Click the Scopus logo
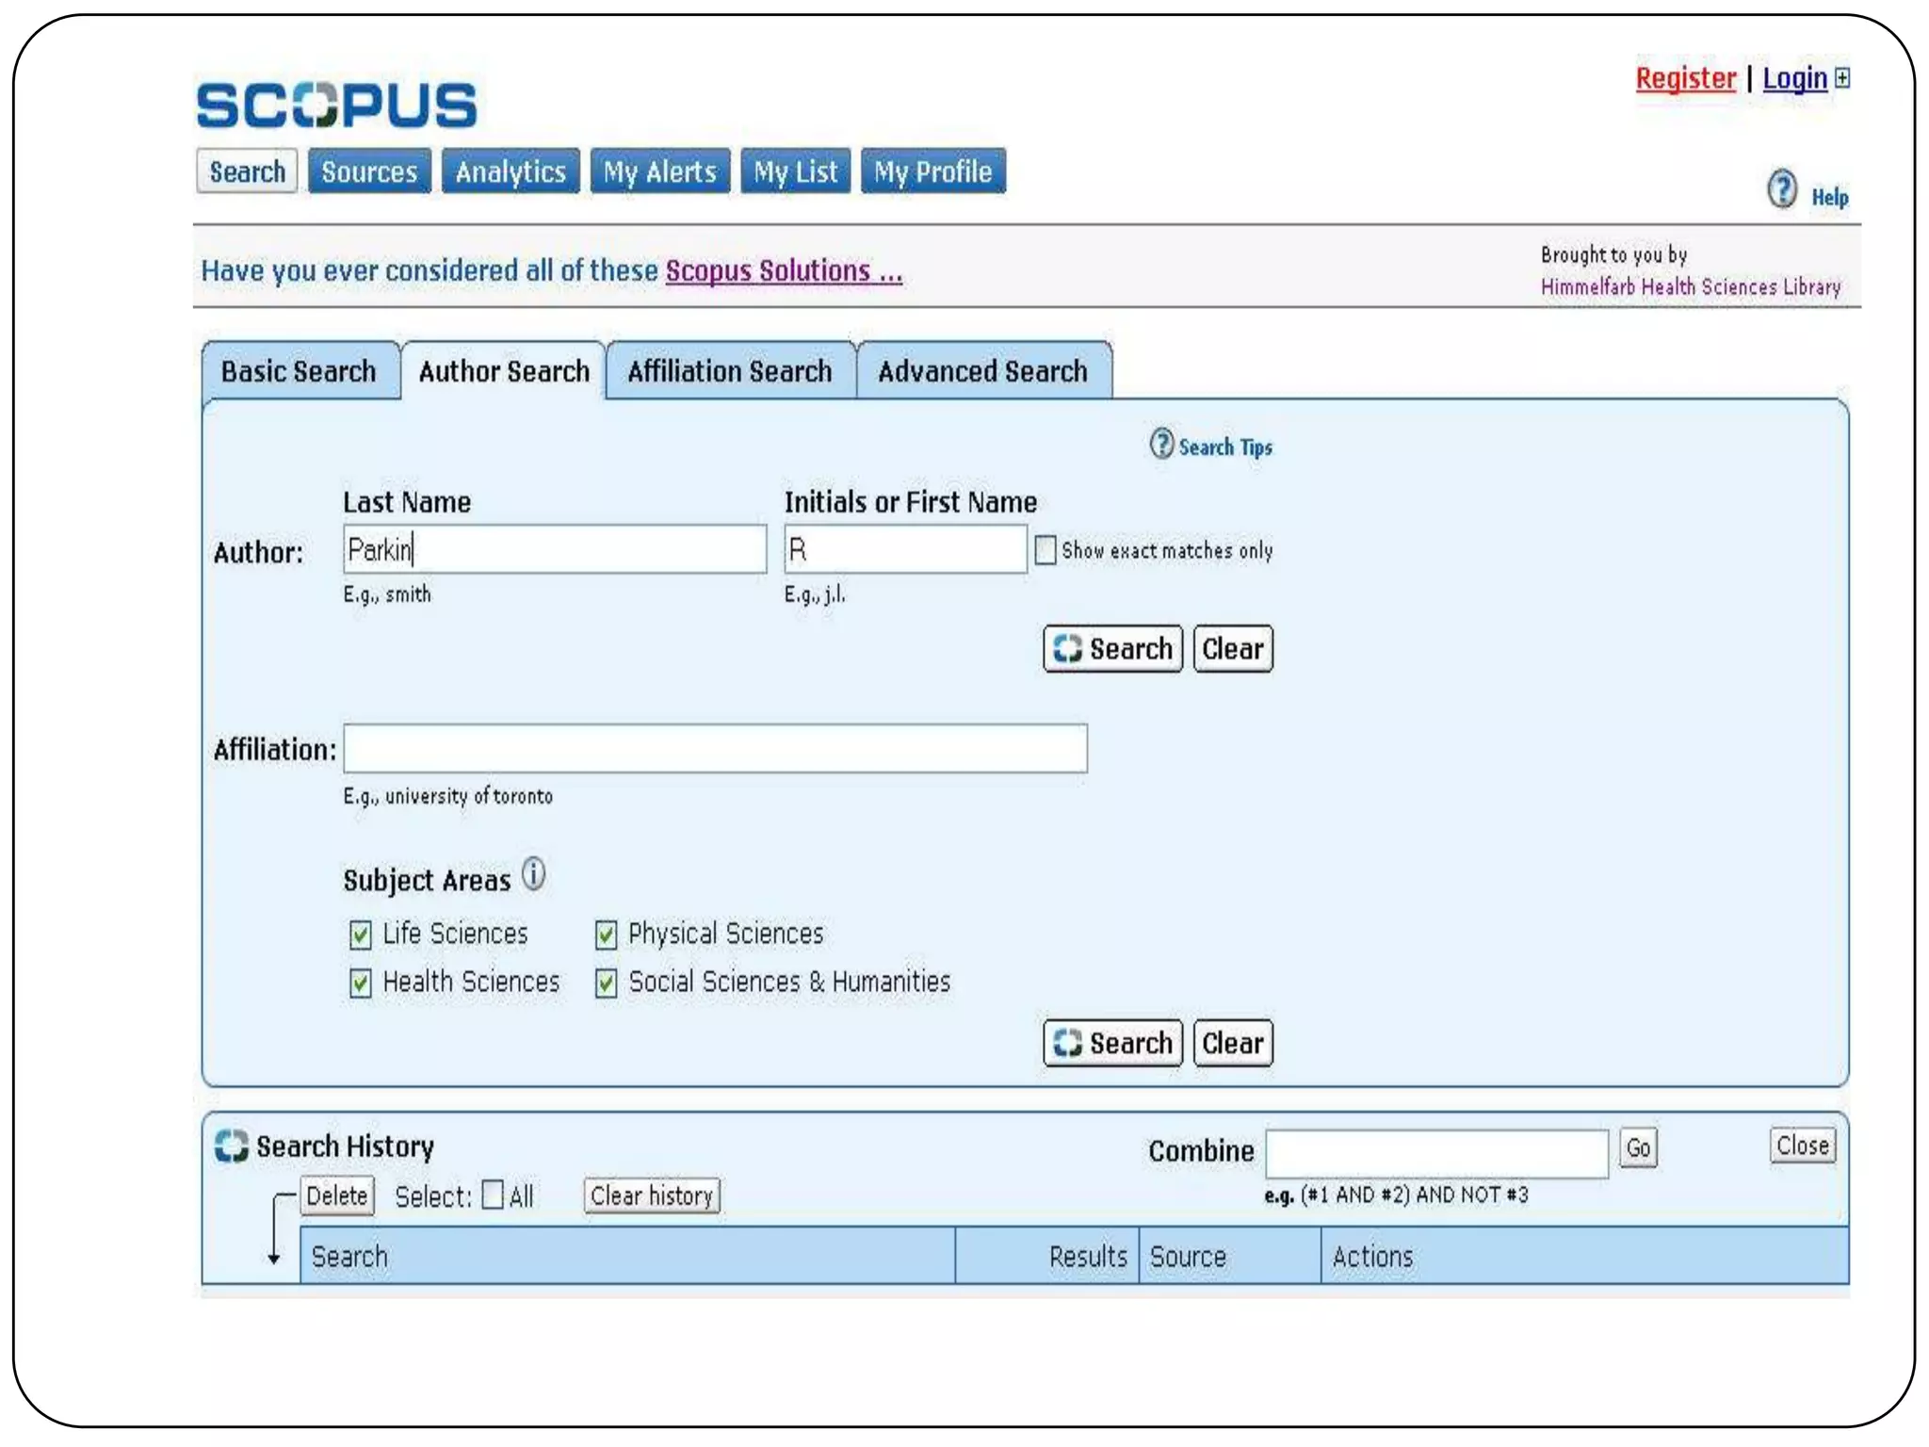This screenshot has width=1929, height=1447. (x=336, y=105)
